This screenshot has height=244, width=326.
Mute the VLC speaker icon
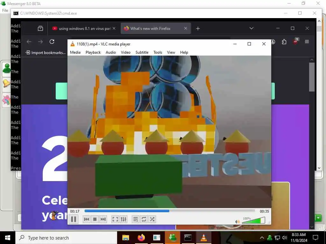(237, 221)
